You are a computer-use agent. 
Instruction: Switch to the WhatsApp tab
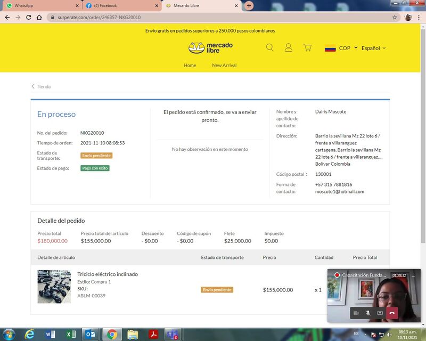(43, 6)
